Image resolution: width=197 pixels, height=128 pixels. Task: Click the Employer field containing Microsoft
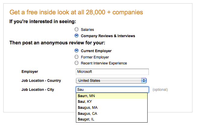coord(112,72)
